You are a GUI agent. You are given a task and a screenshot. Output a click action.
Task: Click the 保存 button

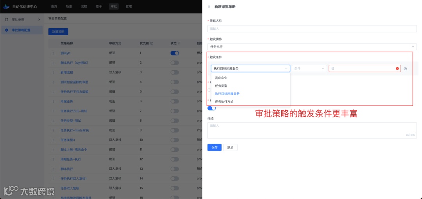[x=214, y=147]
